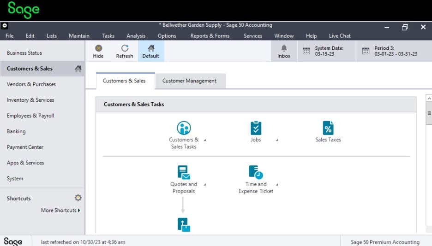Screen dimensions: 432x246
Task: Click the last refreshed status text
Action: pyautogui.click(x=83, y=242)
